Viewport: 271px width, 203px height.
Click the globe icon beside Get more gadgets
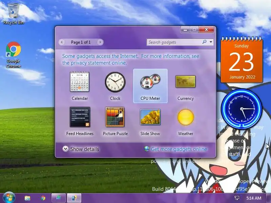[147, 149]
